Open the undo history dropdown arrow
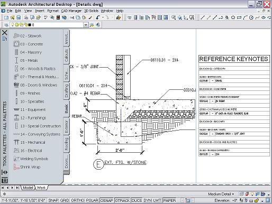 coord(103,17)
